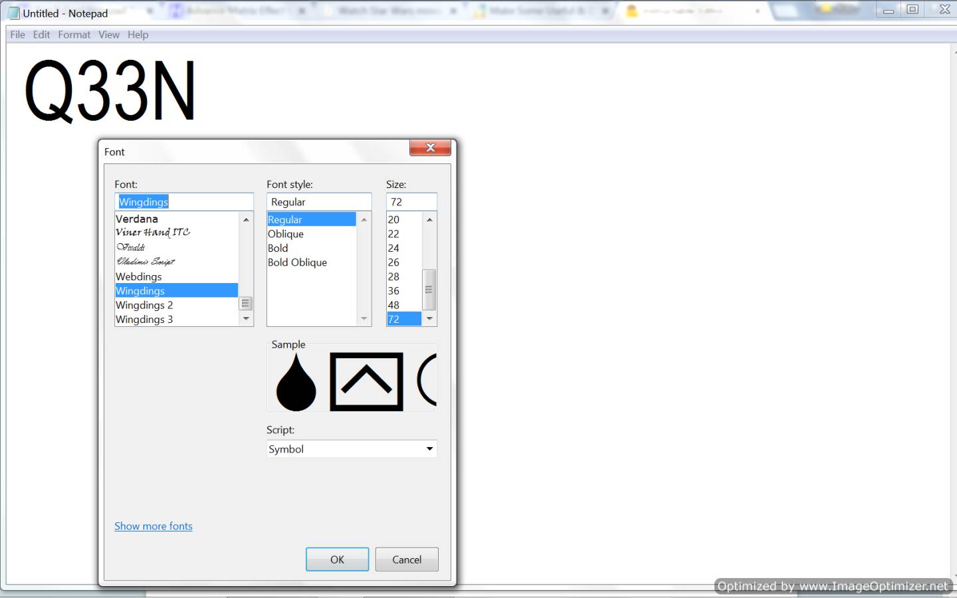Open the Format menu
957x598 pixels.
(x=74, y=35)
